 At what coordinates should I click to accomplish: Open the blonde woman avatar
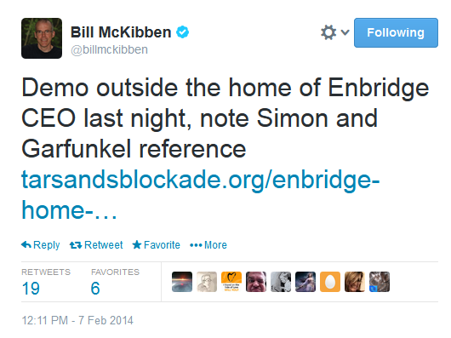coord(355,282)
